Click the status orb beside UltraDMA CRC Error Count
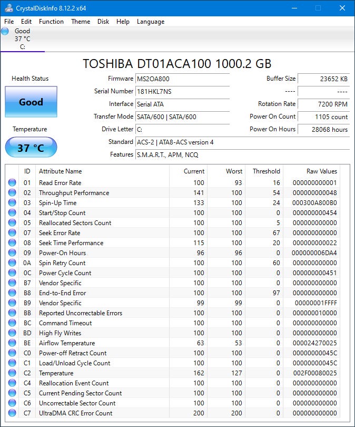355x427 pixels. coord(12,413)
